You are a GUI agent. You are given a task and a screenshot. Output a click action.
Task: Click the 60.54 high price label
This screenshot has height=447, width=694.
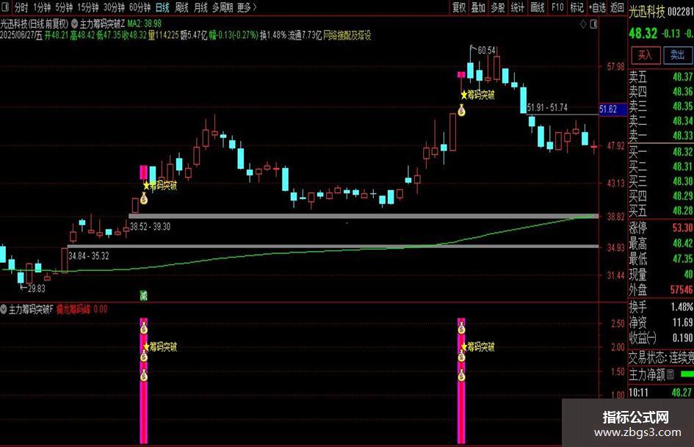486,51
